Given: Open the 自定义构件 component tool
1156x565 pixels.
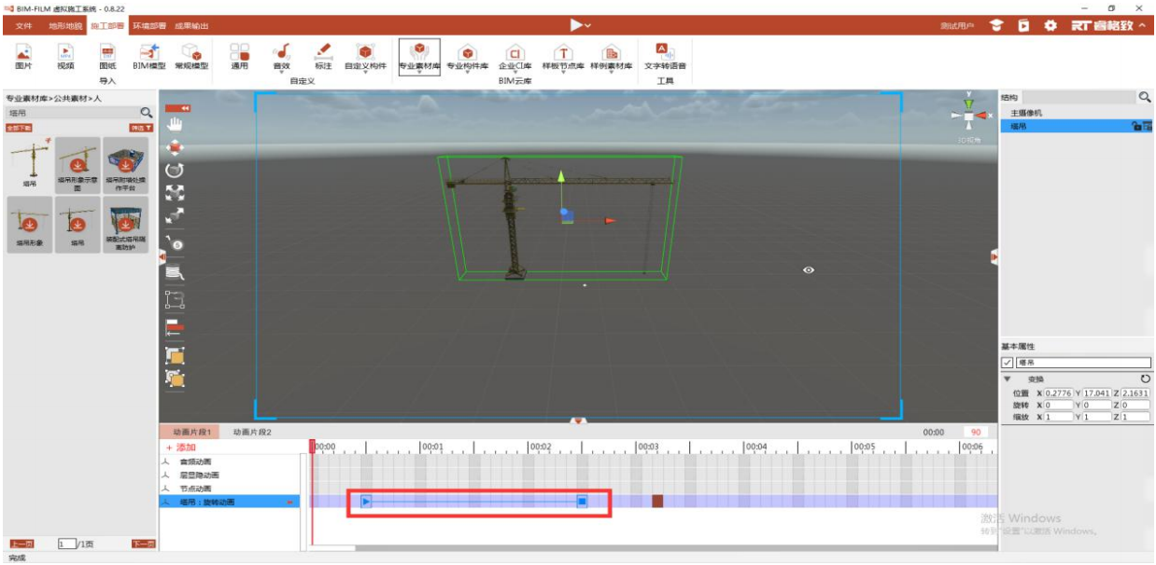Looking at the screenshot, I should pos(365,57).
